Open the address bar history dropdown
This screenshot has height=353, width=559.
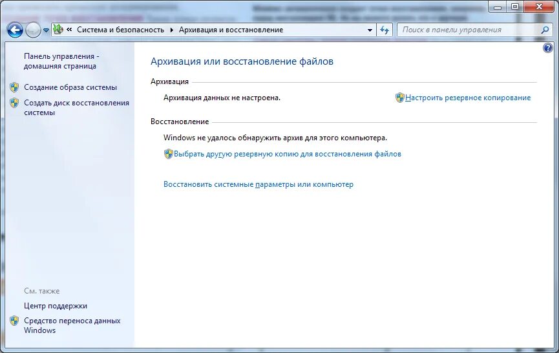(x=370, y=30)
